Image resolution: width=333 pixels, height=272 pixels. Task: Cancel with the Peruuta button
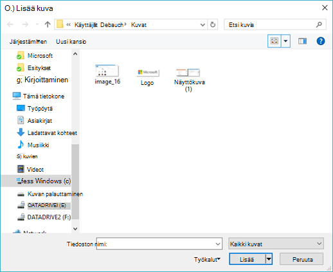point(302,259)
